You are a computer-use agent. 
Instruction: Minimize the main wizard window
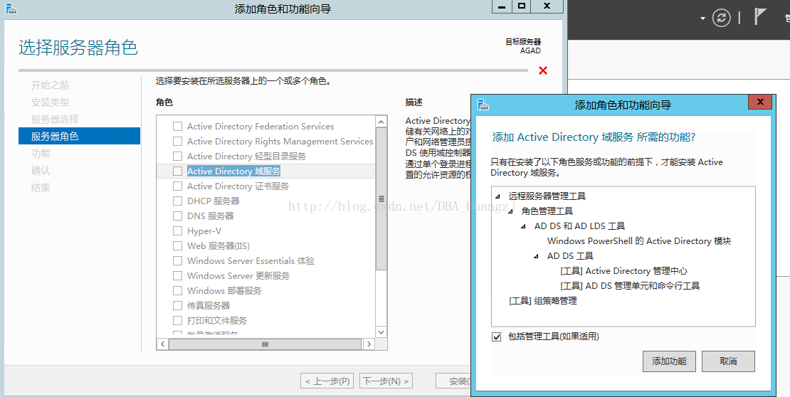pyautogui.click(x=501, y=6)
